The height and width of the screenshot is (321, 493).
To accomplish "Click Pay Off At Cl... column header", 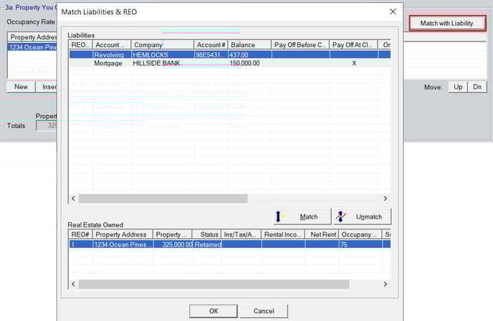I will point(353,45).
